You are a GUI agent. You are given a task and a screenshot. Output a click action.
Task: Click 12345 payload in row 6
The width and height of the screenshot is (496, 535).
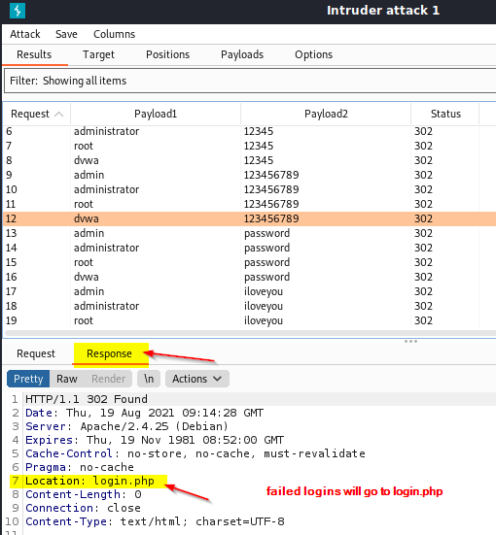(x=259, y=131)
